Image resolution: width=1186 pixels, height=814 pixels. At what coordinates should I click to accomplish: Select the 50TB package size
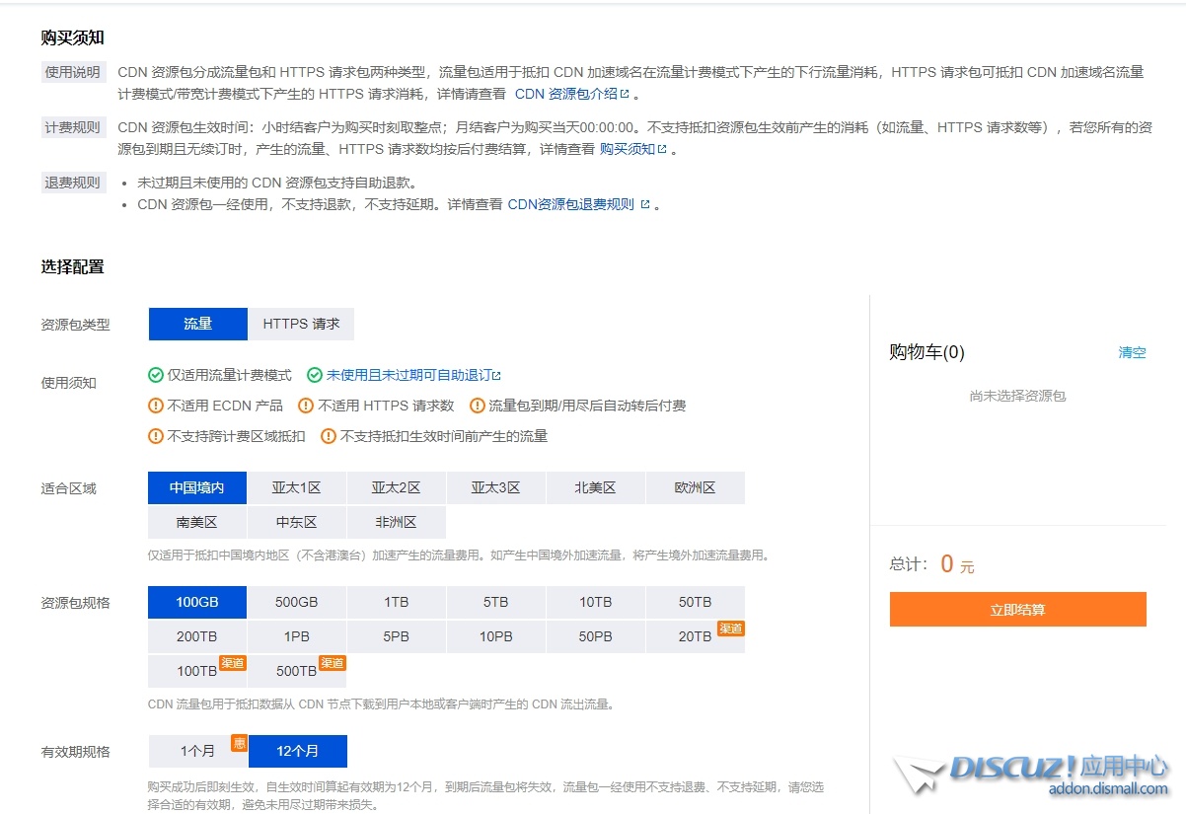point(695,603)
